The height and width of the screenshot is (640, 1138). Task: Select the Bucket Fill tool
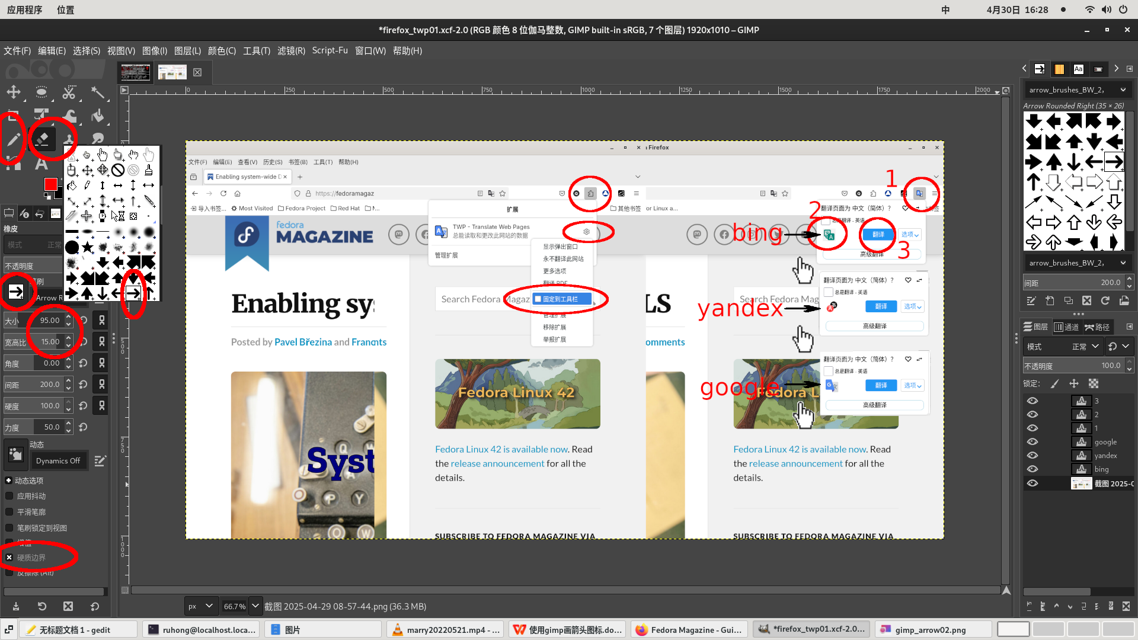click(98, 116)
